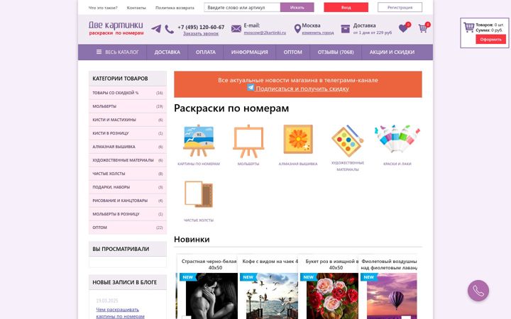Click the Политика возврата link
The image size is (511, 319).
175,8
